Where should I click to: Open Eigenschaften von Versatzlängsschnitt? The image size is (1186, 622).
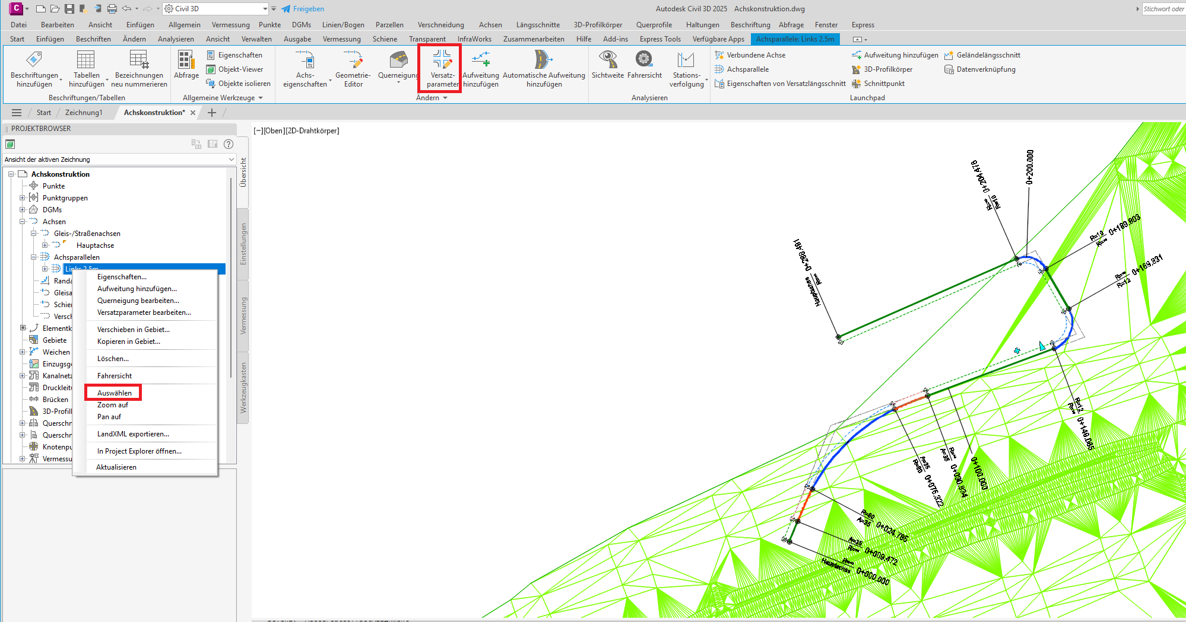(x=781, y=84)
